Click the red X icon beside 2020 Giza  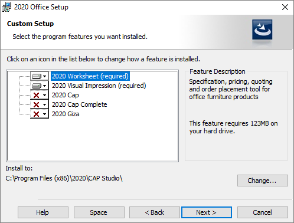point(36,114)
